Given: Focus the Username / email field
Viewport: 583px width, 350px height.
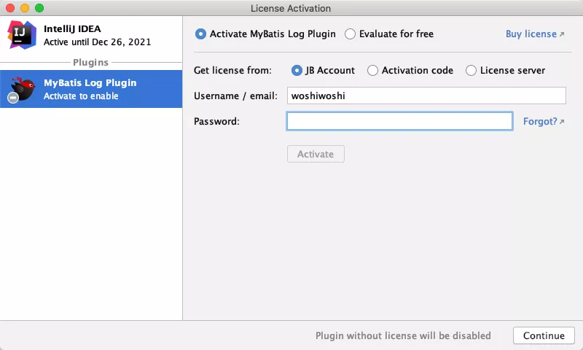Looking at the screenshot, I should [x=426, y=96].
